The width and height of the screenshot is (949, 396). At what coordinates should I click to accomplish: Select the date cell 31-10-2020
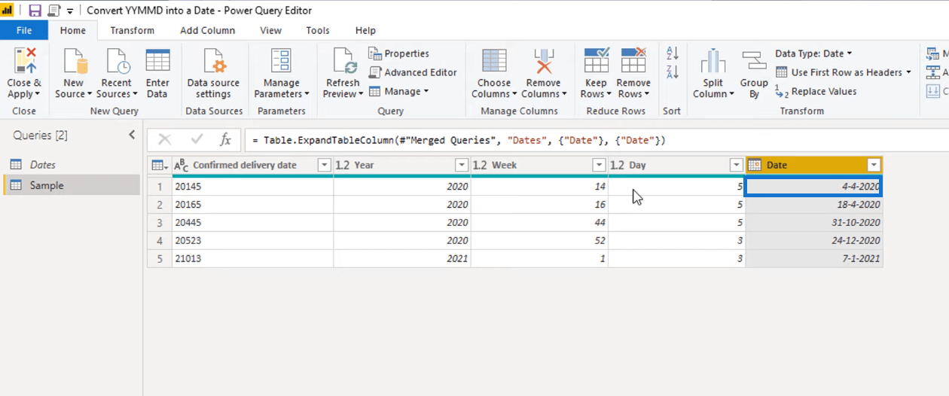click(814, 222)
